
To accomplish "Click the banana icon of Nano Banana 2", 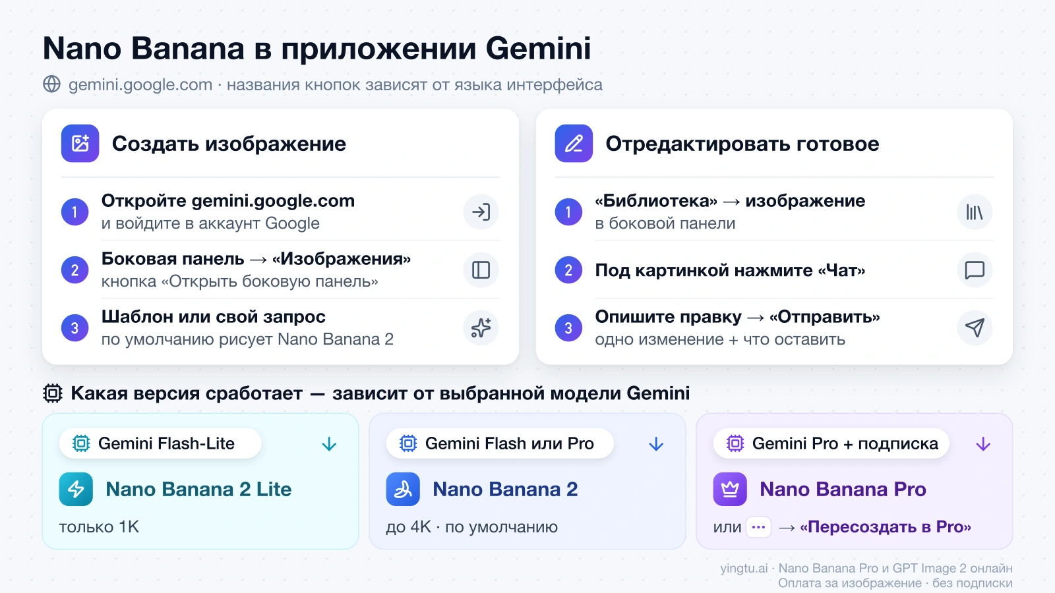I will point(403,489).
